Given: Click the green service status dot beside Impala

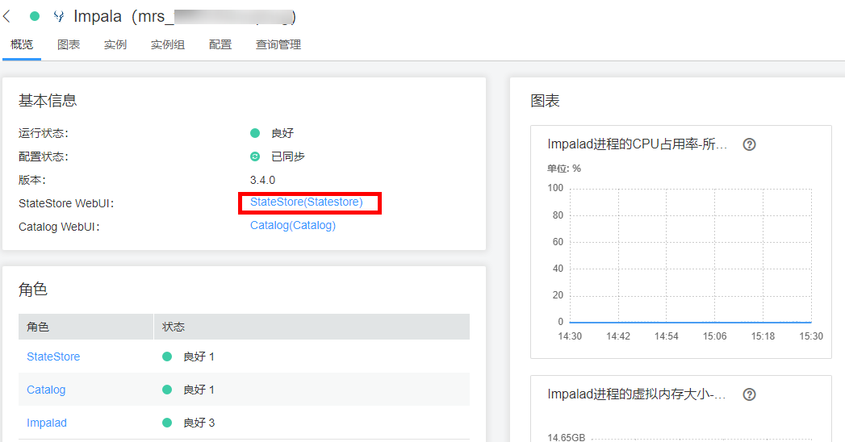Looking at the screenshot, I should coord(35,17).
